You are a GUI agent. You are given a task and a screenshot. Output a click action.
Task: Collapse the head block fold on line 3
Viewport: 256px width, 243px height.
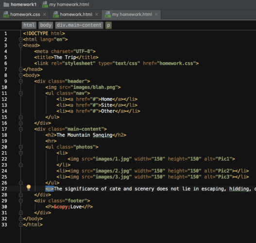point(21,46)
